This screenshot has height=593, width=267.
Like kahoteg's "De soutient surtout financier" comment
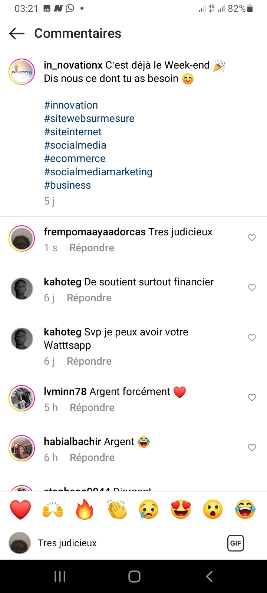pyautogui.click(x=252, y=288)
